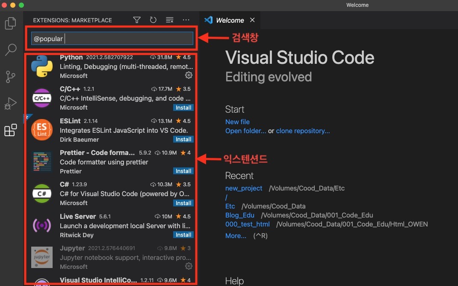Open recent new_project folder
This screenshot has width=458, height=286.
[x=244, y=188]
